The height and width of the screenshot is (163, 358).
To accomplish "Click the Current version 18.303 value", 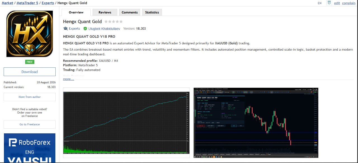I will point(51,87).
